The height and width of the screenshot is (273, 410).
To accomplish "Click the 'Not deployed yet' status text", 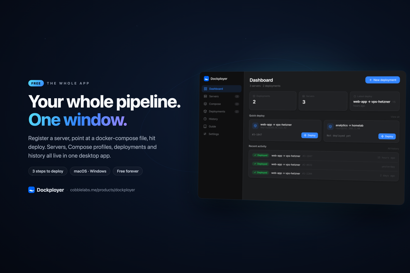I will pos(339,136).
